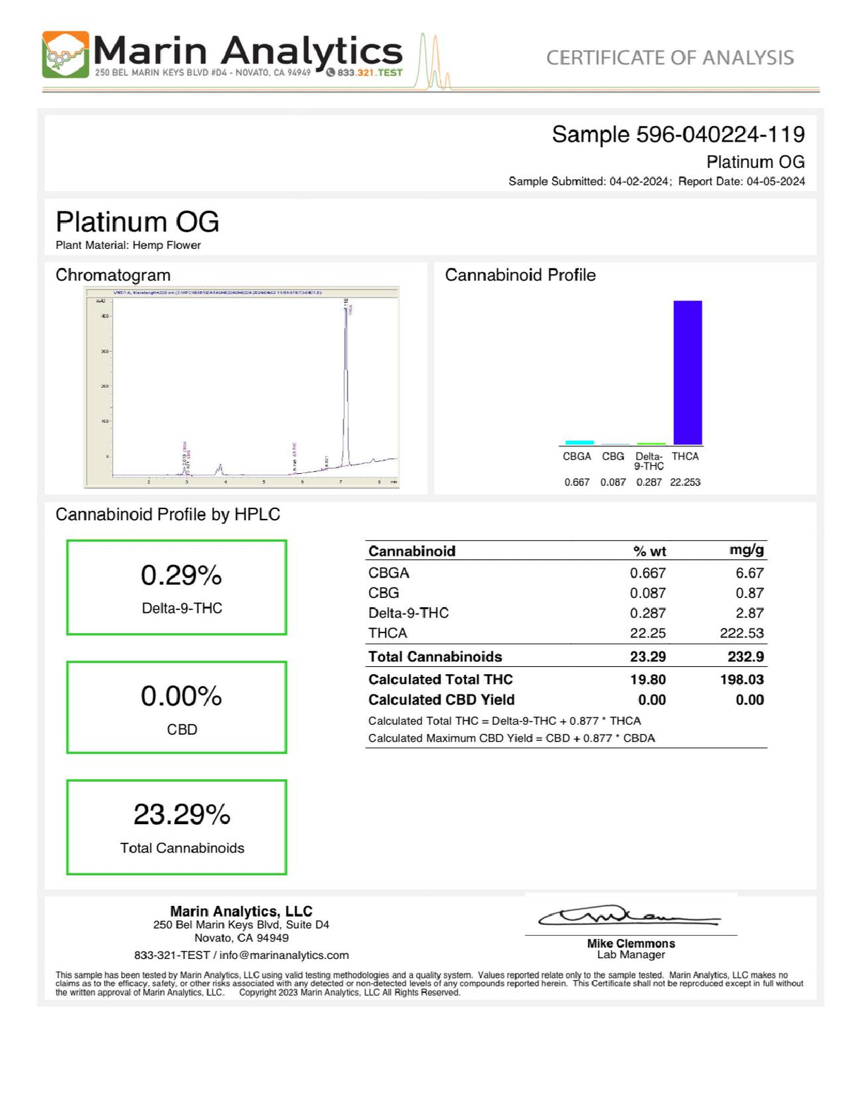
Task: Click the lab manager's handwritten signature
Action: [x=629, y=917]
